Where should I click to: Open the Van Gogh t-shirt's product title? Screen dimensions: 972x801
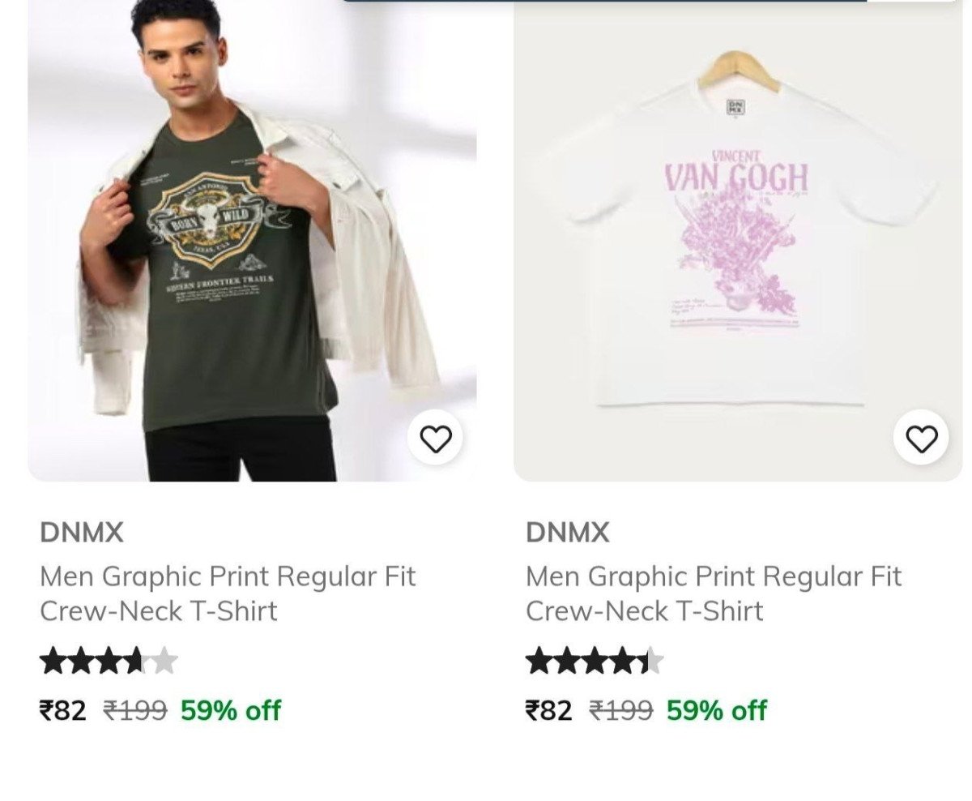coord(713,593)
